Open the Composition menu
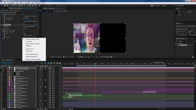The width and height of the screenshot is (196, 110). [x=11, y=3]
